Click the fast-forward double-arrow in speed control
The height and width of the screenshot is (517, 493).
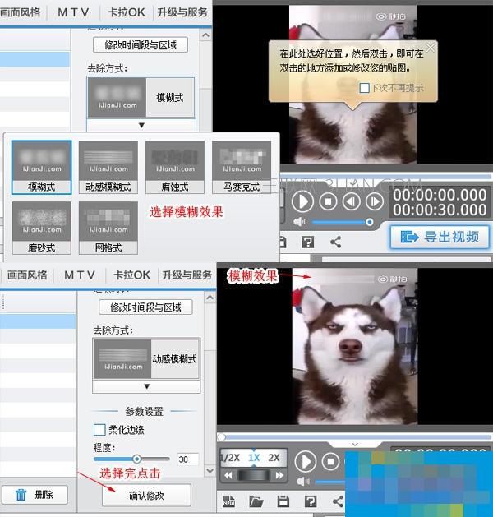point(279,475)
